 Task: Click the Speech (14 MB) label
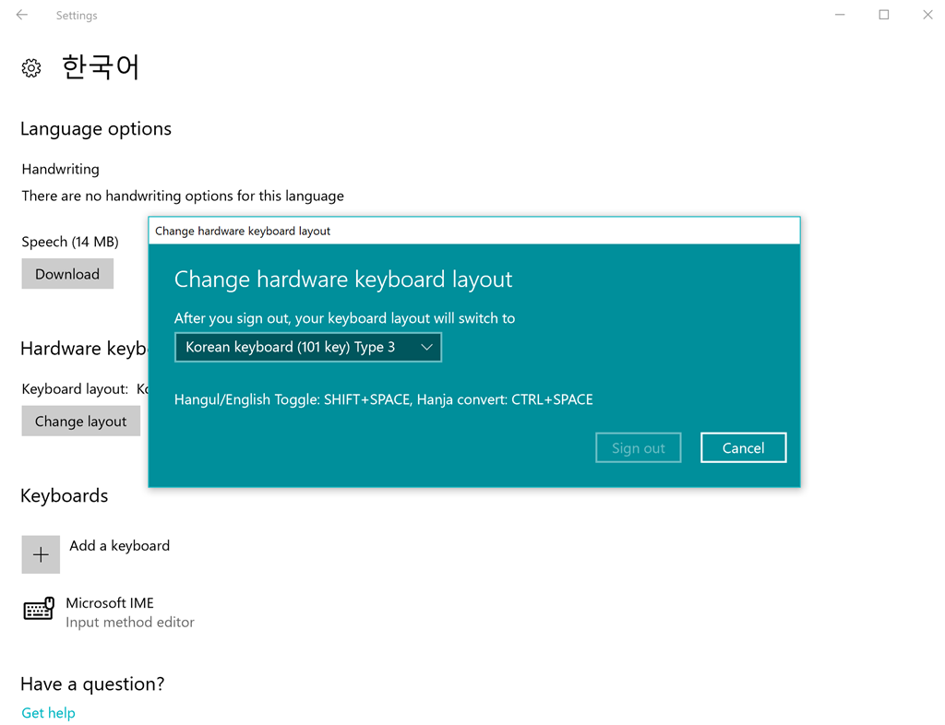pos(70,242)
